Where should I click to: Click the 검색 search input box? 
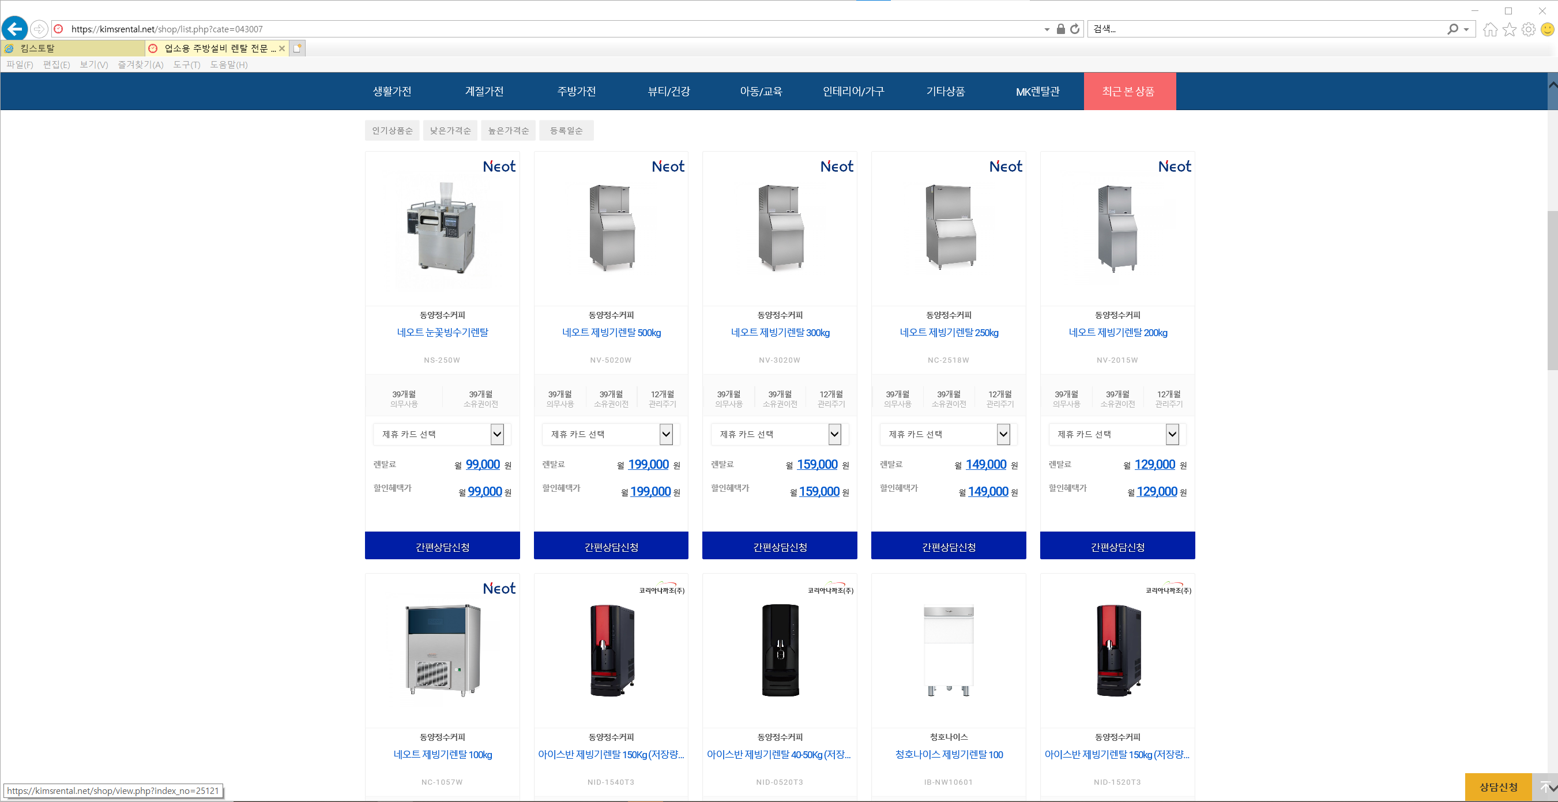point(1267,28)
